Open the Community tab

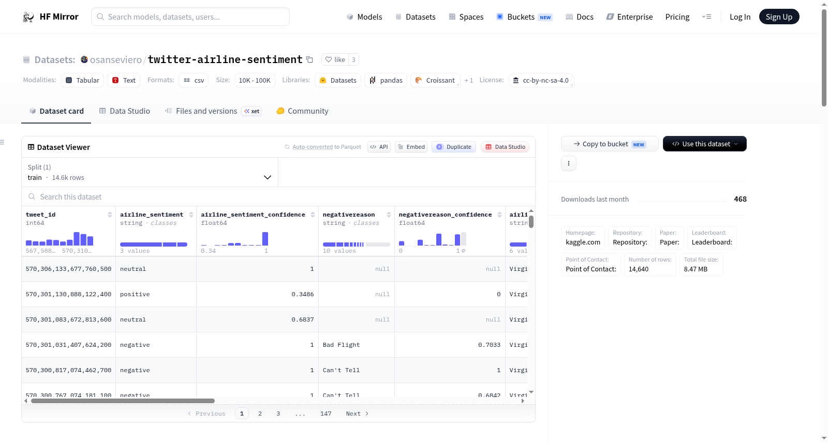(x=302, y=111)
